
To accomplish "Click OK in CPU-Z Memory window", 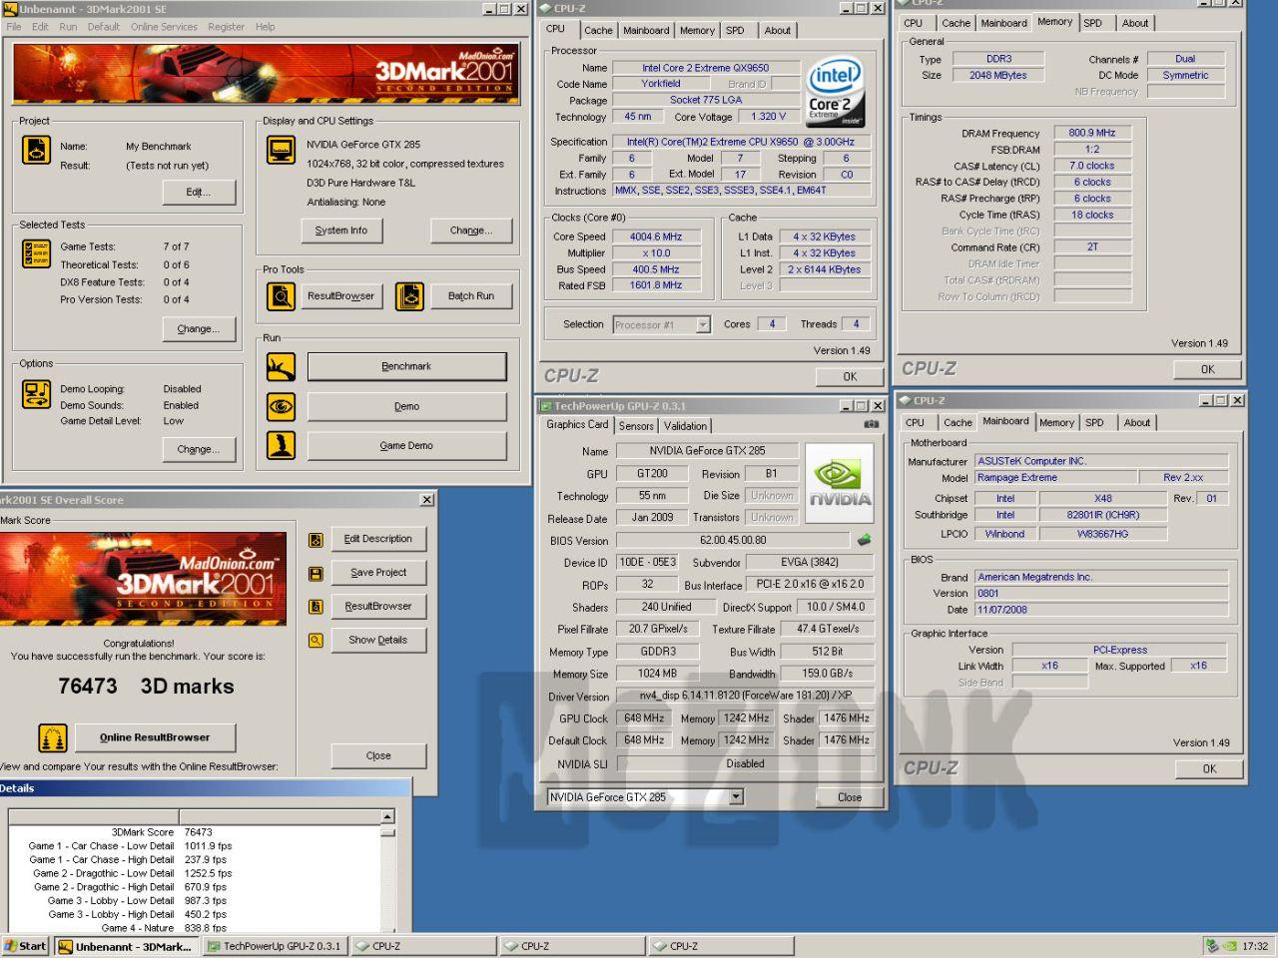I will click(x=1208, y=369).
